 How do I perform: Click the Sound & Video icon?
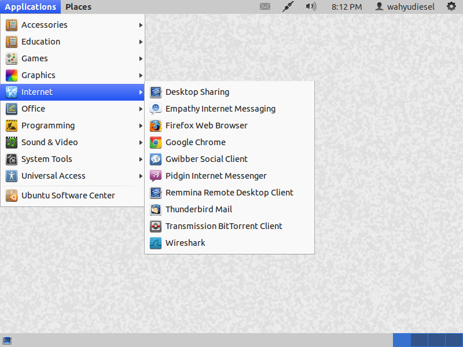point(12,142)
